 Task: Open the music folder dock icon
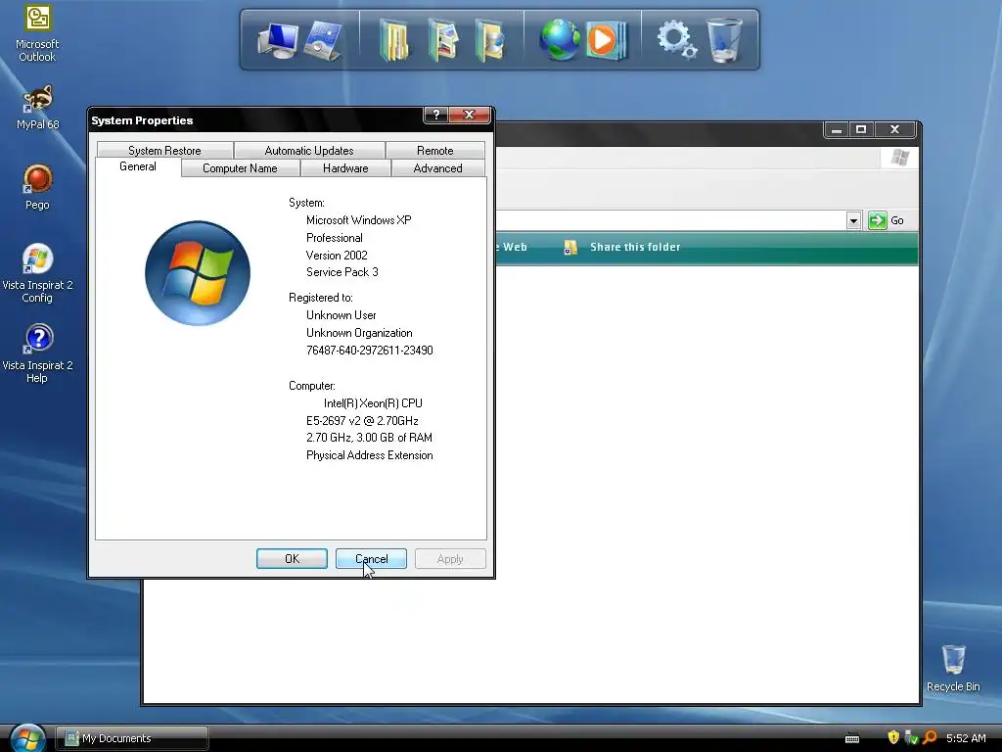point(490,40)
